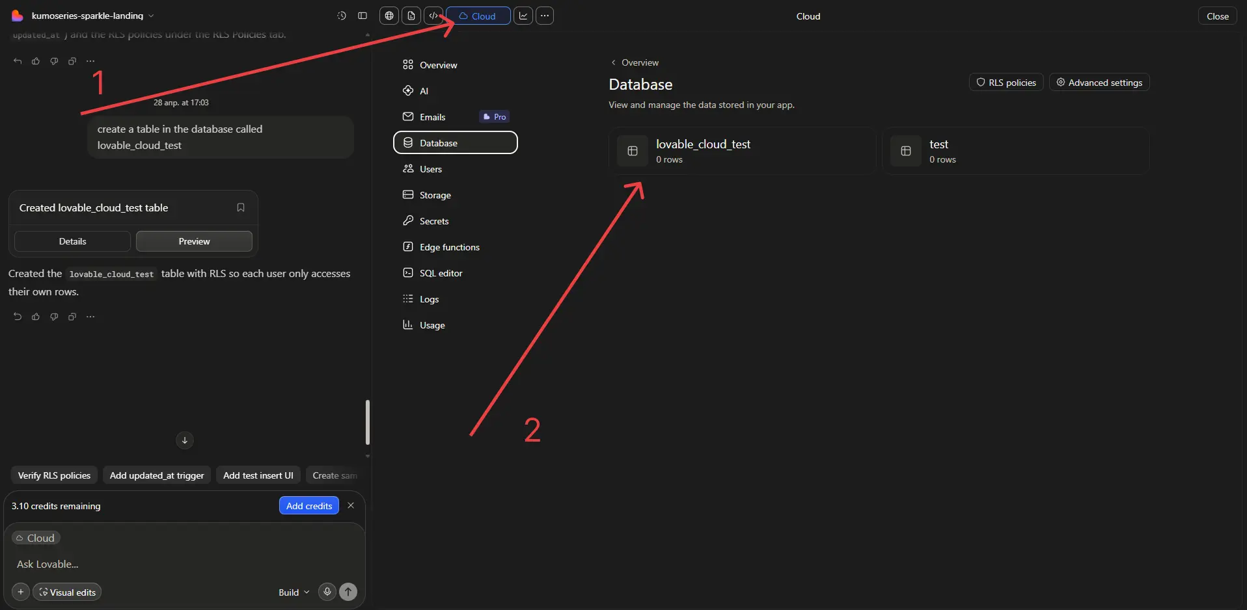1247x610 pixels.
Task: Toggle the sidebar layout panel icon
Action: [x=363, y=16]
